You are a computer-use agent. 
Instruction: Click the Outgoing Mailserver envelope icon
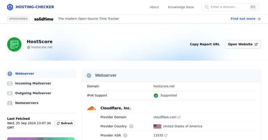tap(10, 93)
